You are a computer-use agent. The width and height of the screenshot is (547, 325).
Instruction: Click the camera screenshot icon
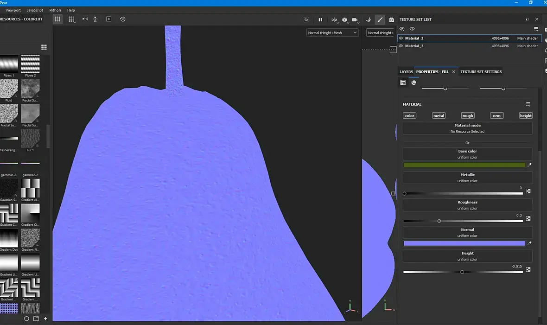point(391,19)
